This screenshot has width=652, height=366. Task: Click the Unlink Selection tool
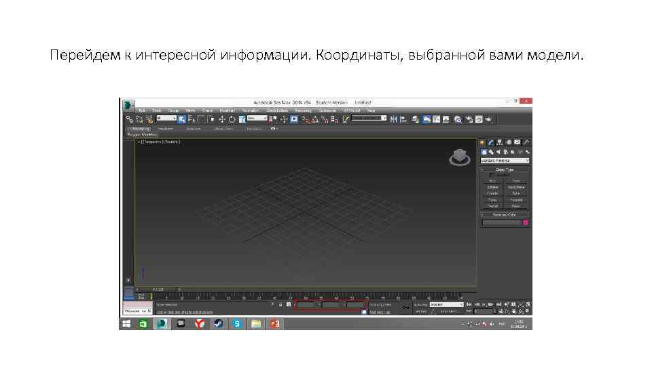(139, 119)
